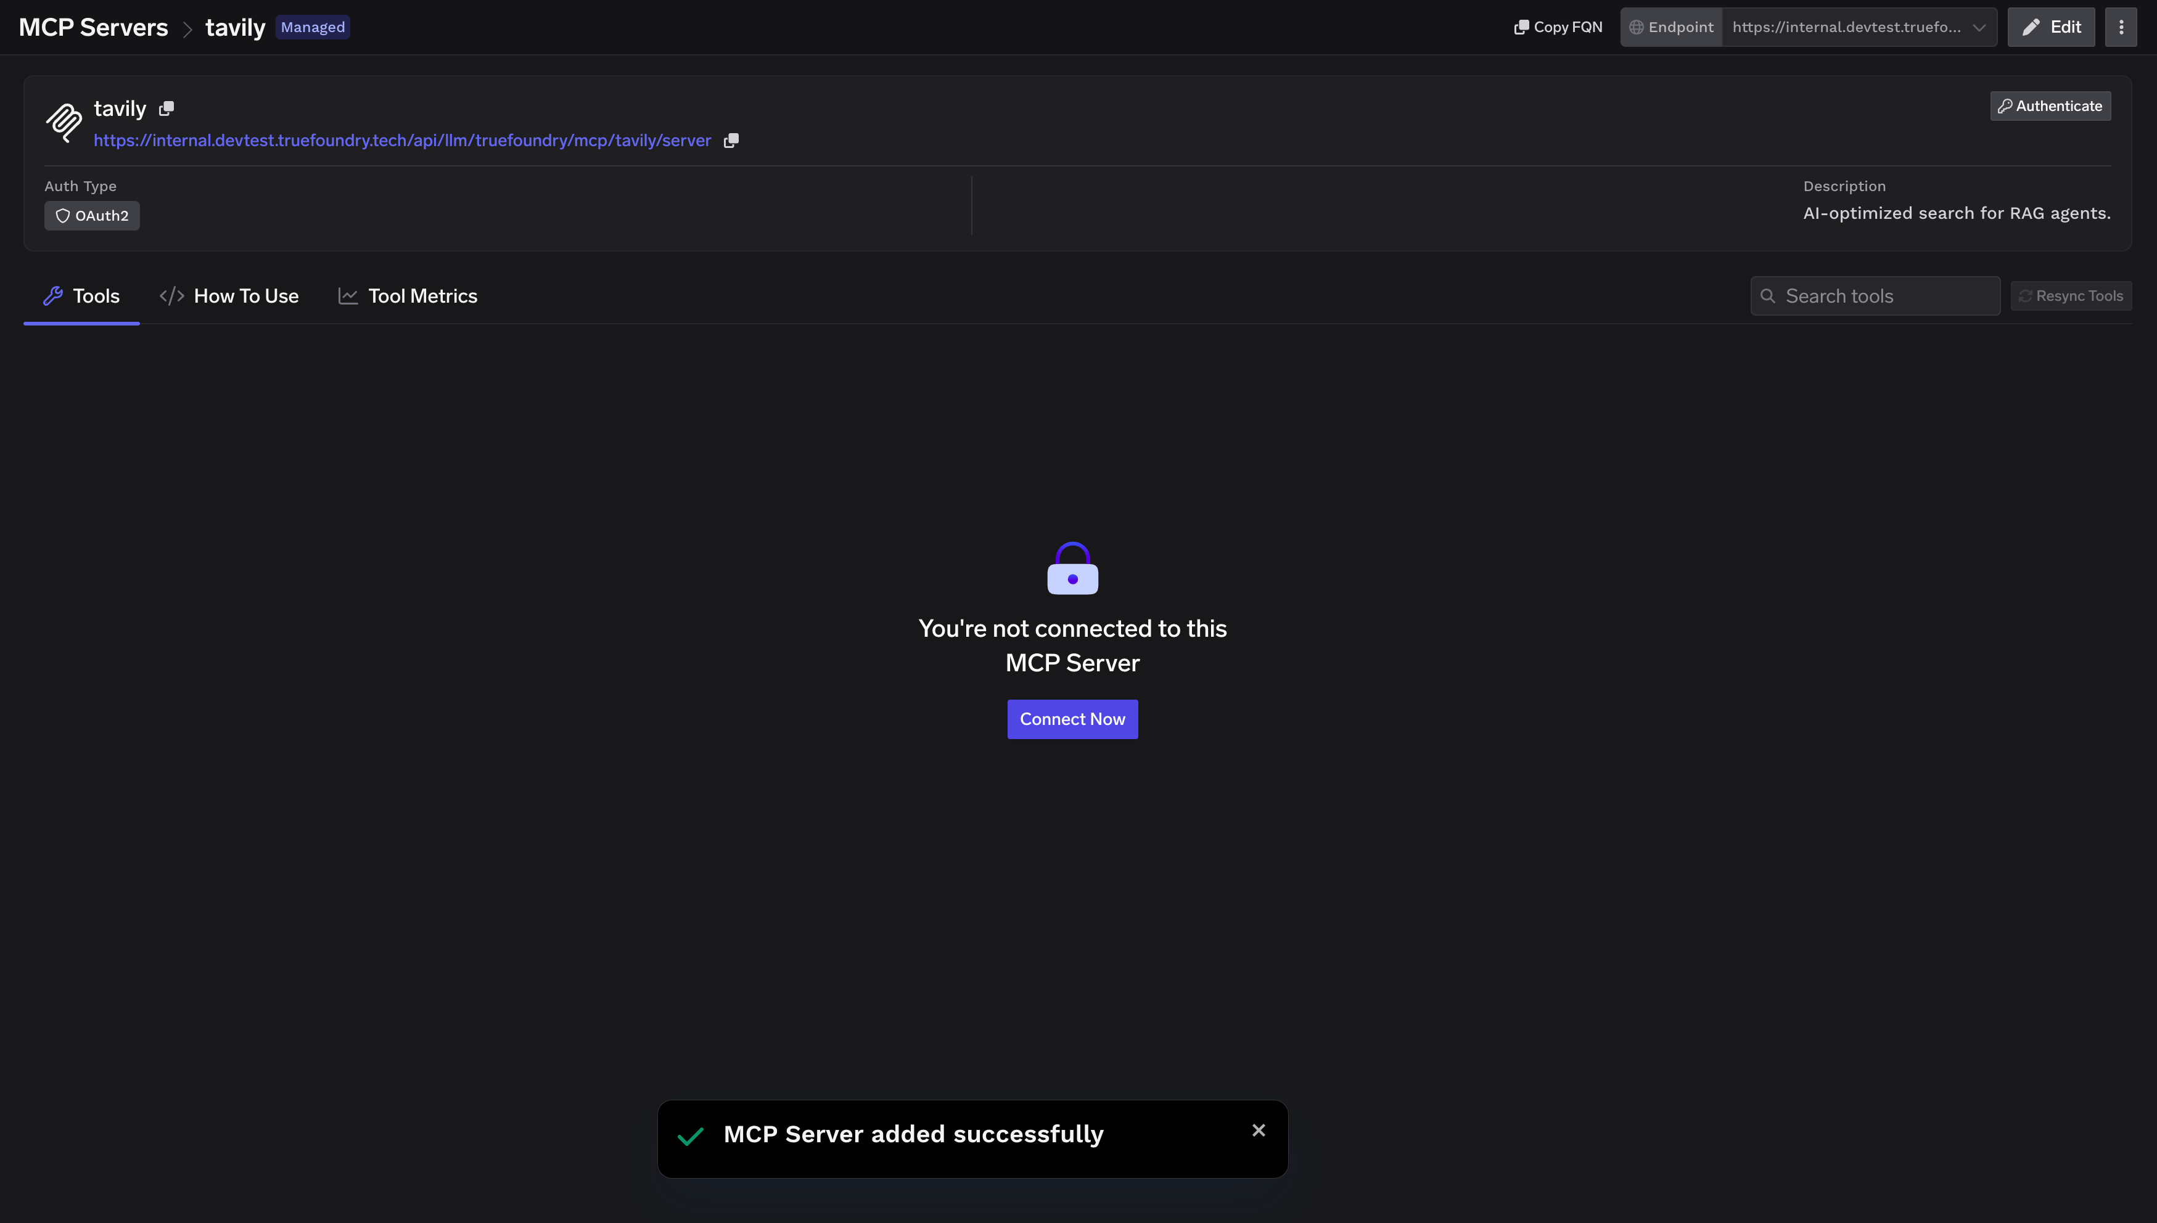Click the Copy FQN button
The width and height of the screenshot is (2157, 1223).
point(1558,27)
